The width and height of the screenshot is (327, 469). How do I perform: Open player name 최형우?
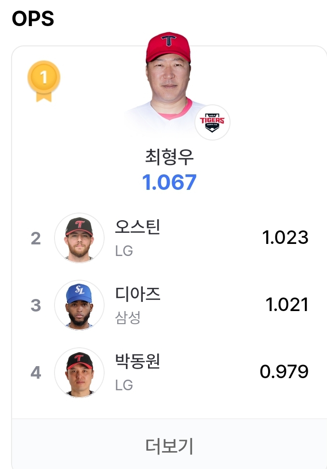[169, 156]
